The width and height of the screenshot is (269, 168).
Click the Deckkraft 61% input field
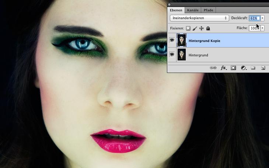pyautogui.click(x=255, y=18)
